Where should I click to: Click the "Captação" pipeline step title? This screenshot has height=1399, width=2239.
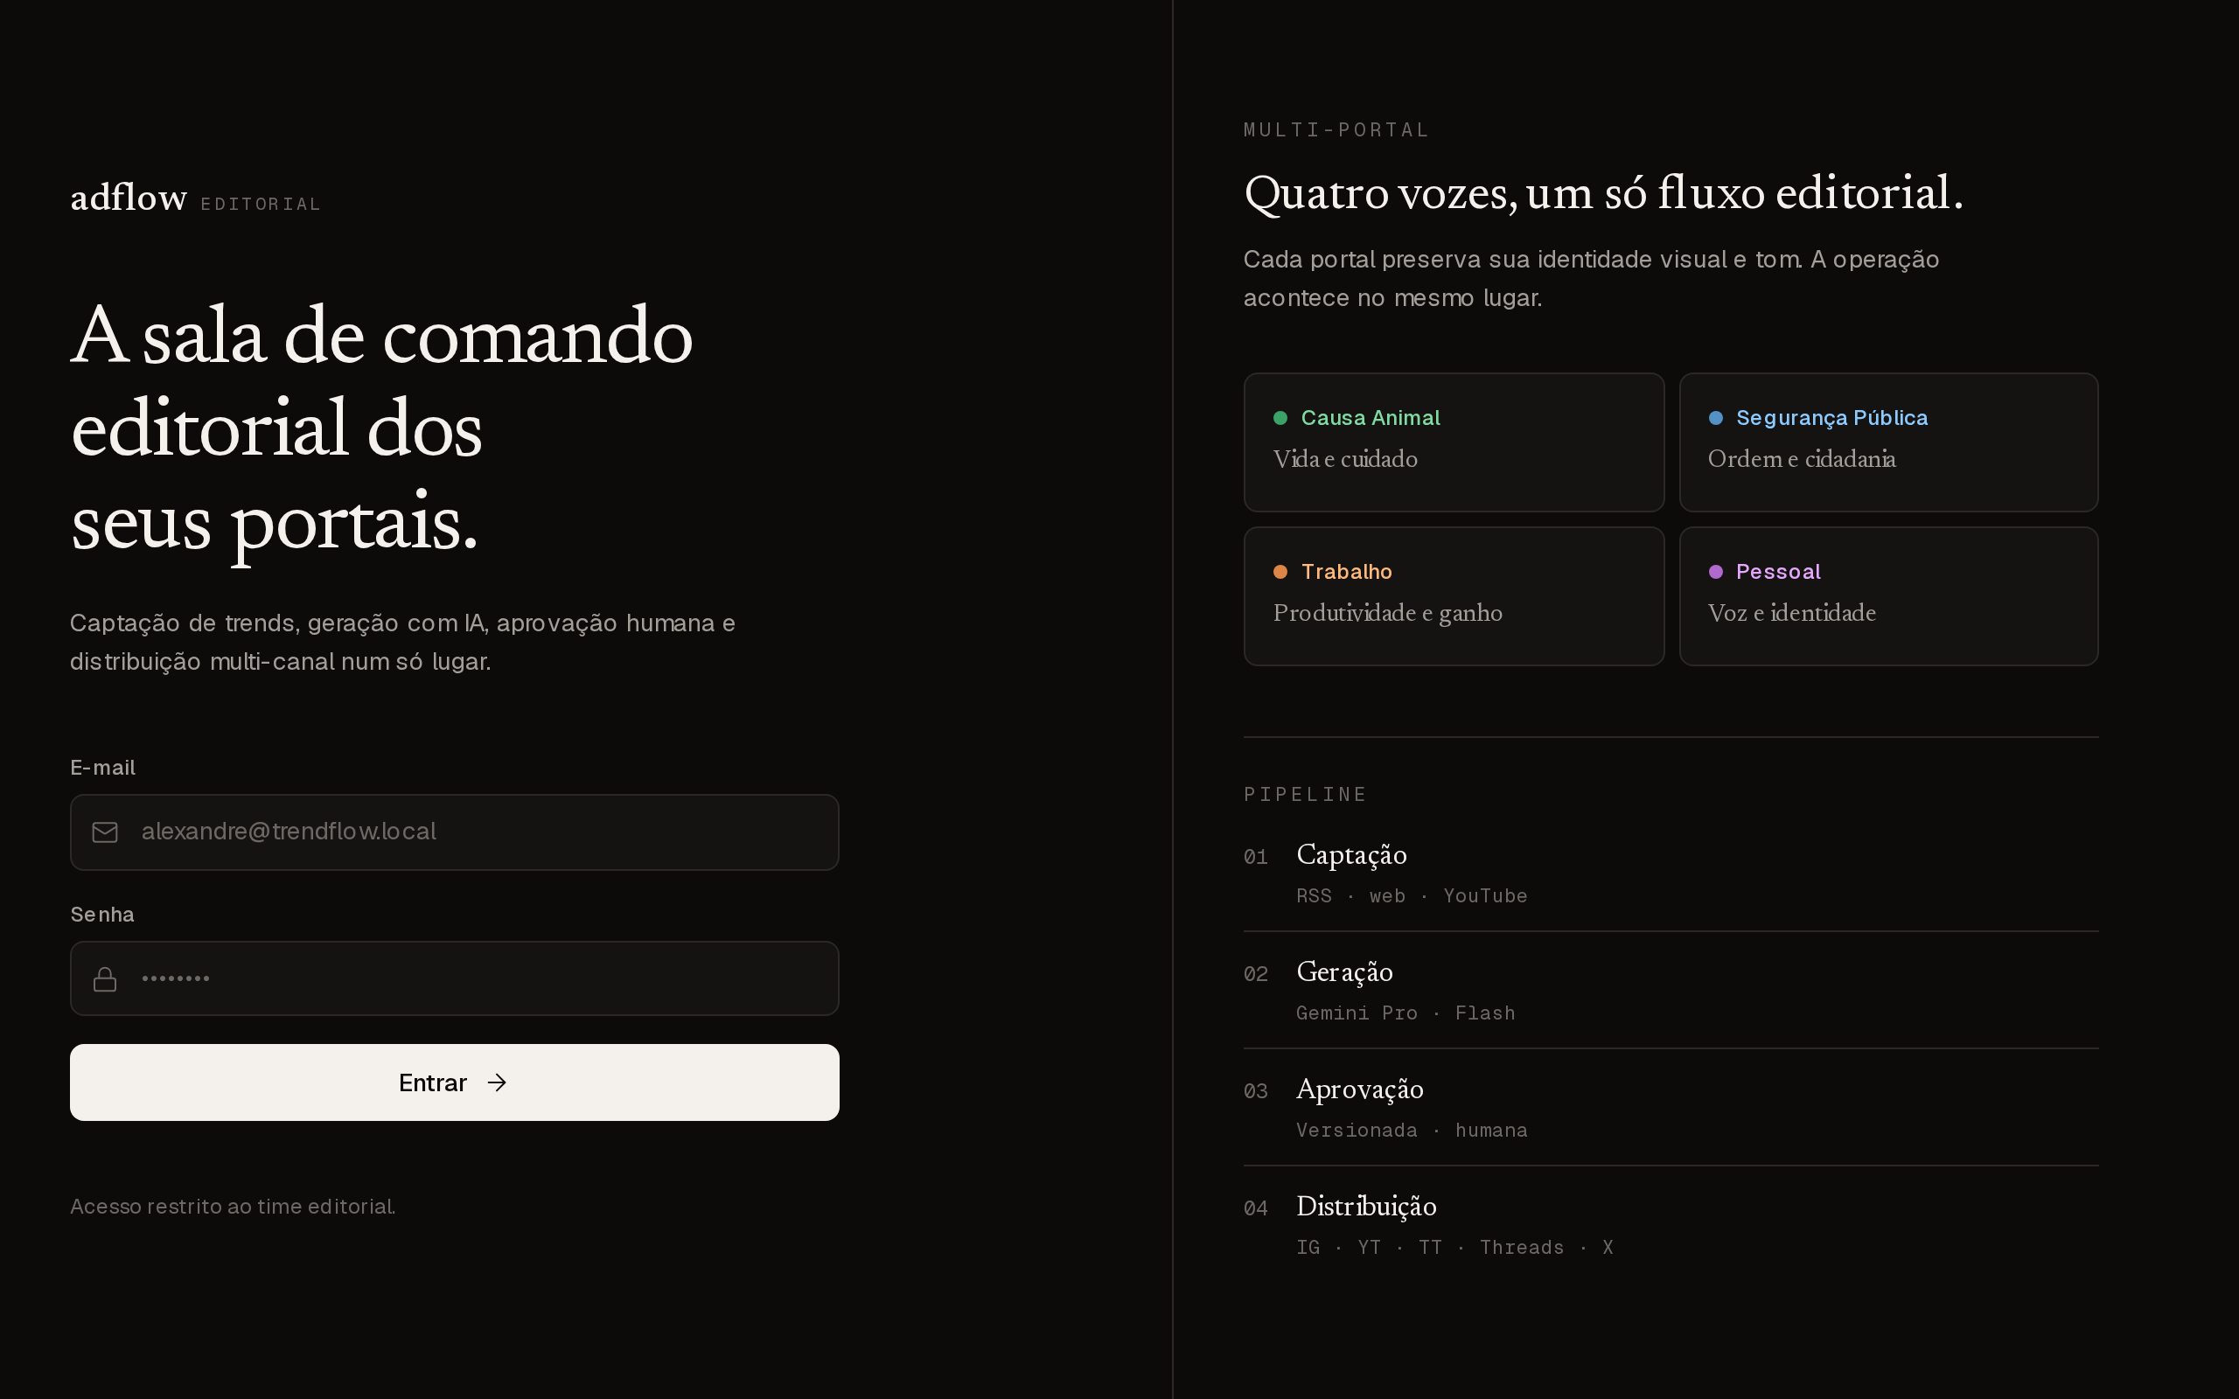pyautogui.click(x=1350, y=855)
